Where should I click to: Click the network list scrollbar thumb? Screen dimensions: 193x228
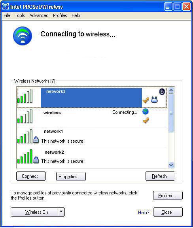coord(171,113)
